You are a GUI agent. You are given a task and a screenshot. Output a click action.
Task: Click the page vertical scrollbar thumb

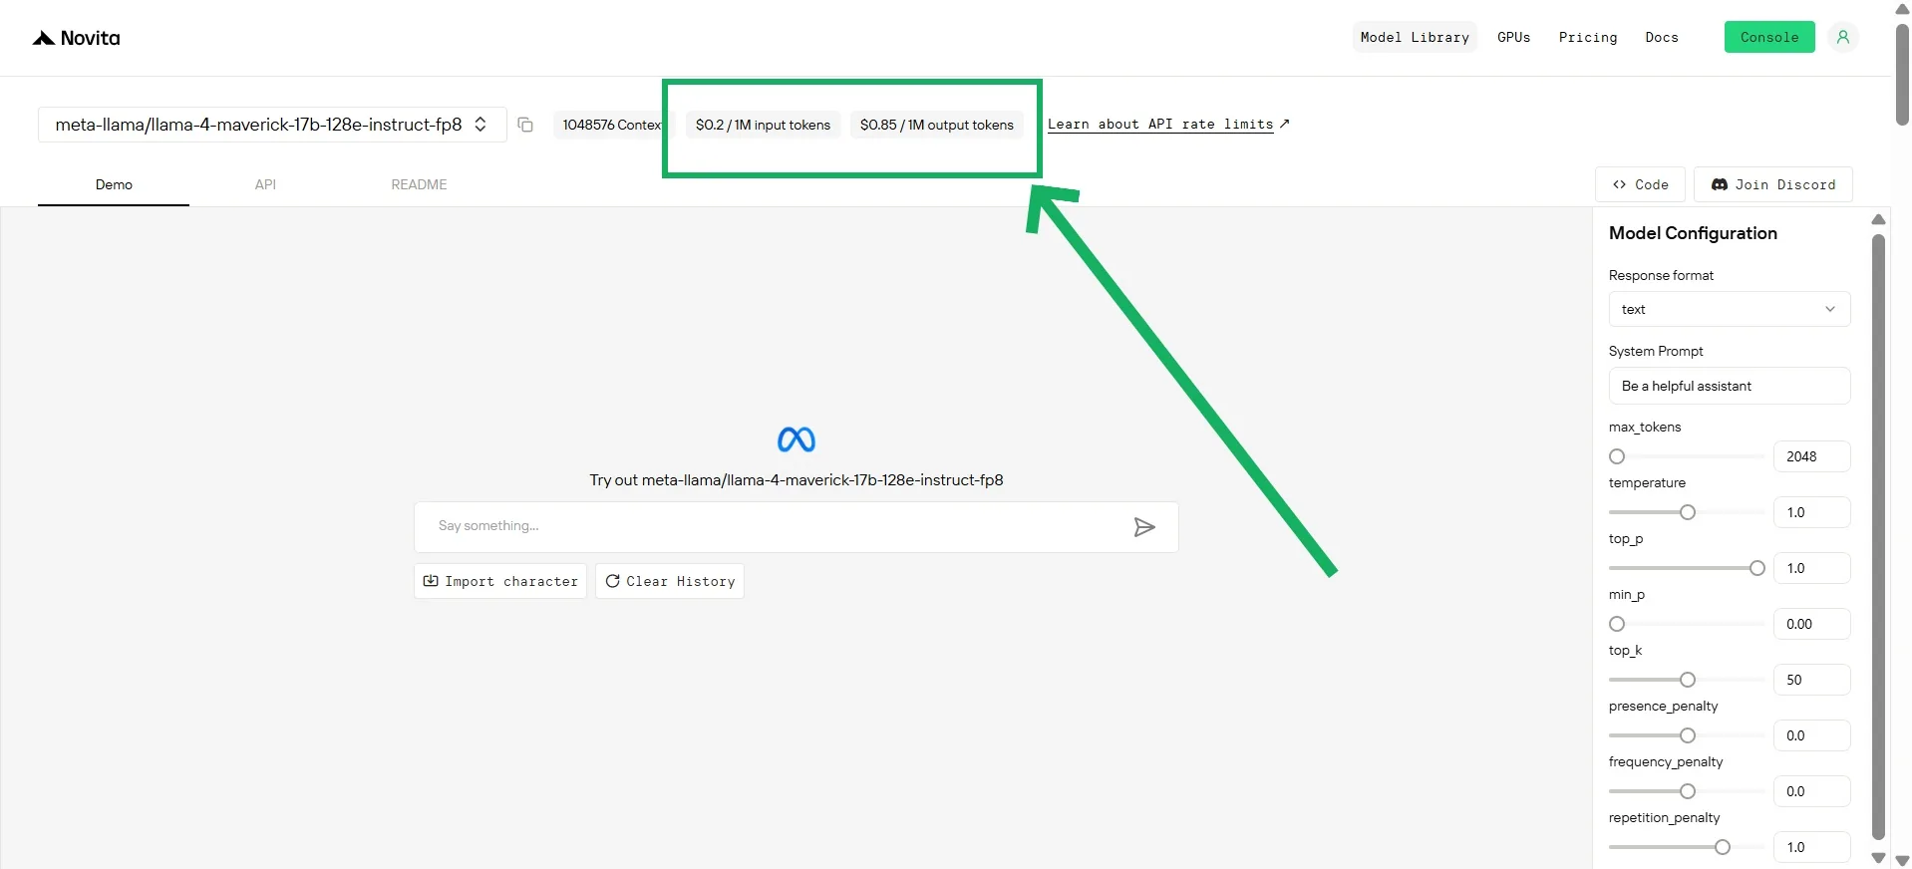[1902, 75]
